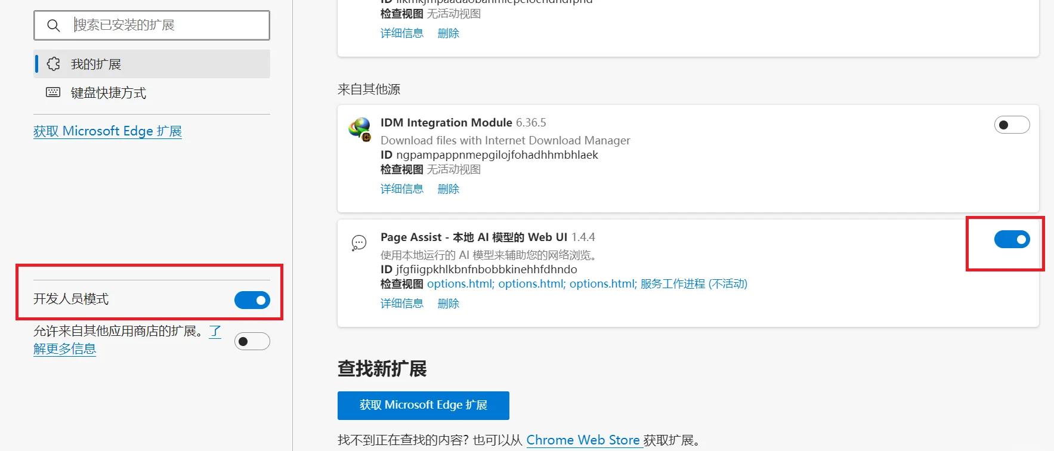This screenshot has width=1054, height=451.
Task: Click the IDM Integration Module icon
Action: pos(360,129)
